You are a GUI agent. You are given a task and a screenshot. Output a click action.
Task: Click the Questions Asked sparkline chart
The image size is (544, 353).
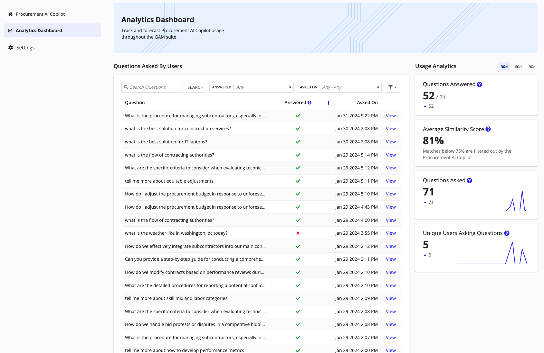tap(492, 201)
